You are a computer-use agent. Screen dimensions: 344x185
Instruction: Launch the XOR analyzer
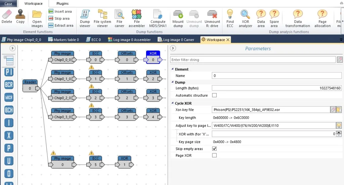pyautogui.click(x=245, y=18)
